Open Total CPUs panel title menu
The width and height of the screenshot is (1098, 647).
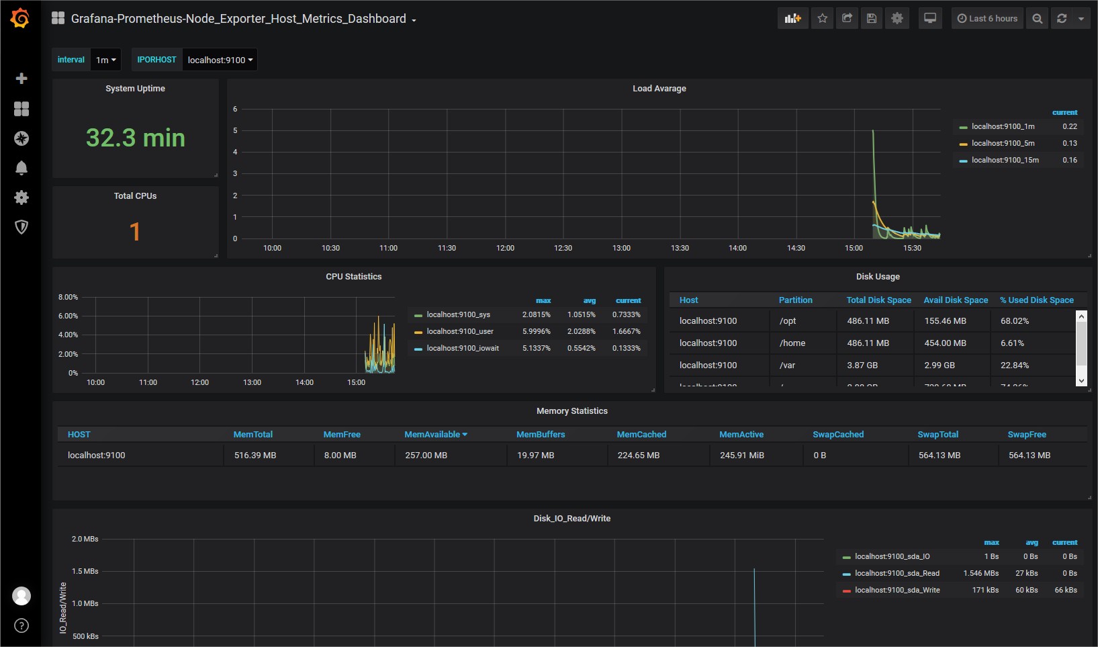click(x=135, y=196)
